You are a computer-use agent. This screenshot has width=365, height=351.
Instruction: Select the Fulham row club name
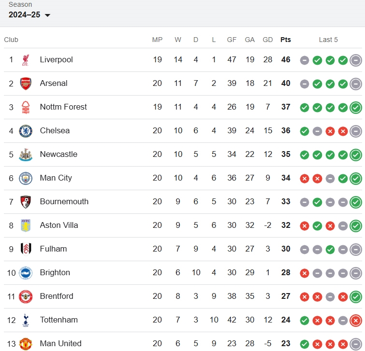(x=53, y=249)
